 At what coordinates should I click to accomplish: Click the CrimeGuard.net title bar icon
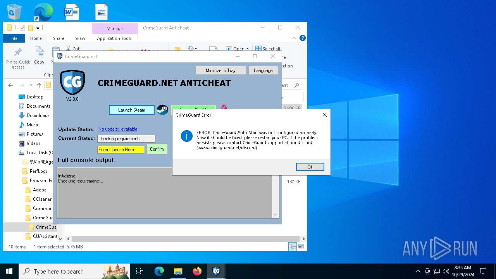[x=60, y=56]
